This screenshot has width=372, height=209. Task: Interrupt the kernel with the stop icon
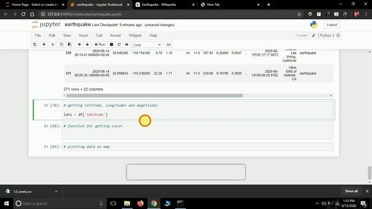click(111, 45)
